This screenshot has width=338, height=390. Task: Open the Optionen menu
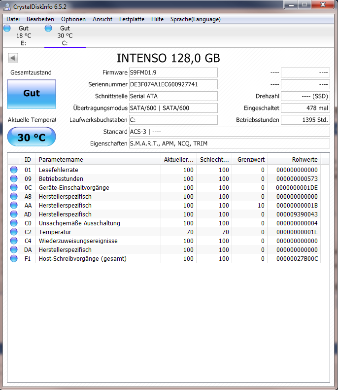73,19
